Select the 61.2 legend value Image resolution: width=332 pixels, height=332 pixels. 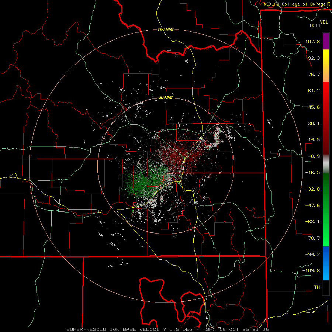pos(314,91)
